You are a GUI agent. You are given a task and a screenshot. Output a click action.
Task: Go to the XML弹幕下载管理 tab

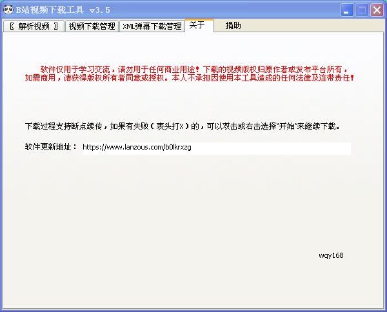click(152, 26)
